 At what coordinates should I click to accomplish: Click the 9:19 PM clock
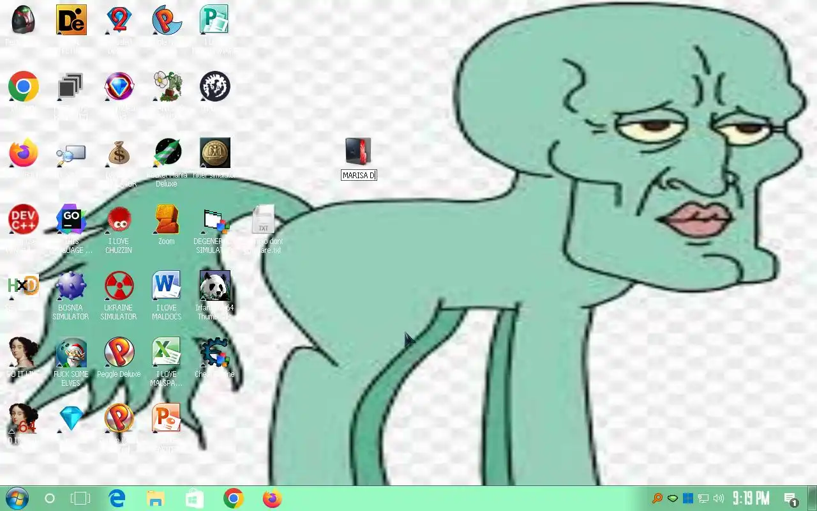[x=751, y=498]
